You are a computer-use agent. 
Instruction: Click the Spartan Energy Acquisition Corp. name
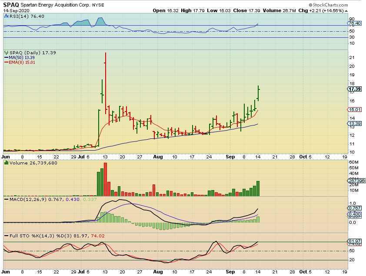[x=55, y=5]
